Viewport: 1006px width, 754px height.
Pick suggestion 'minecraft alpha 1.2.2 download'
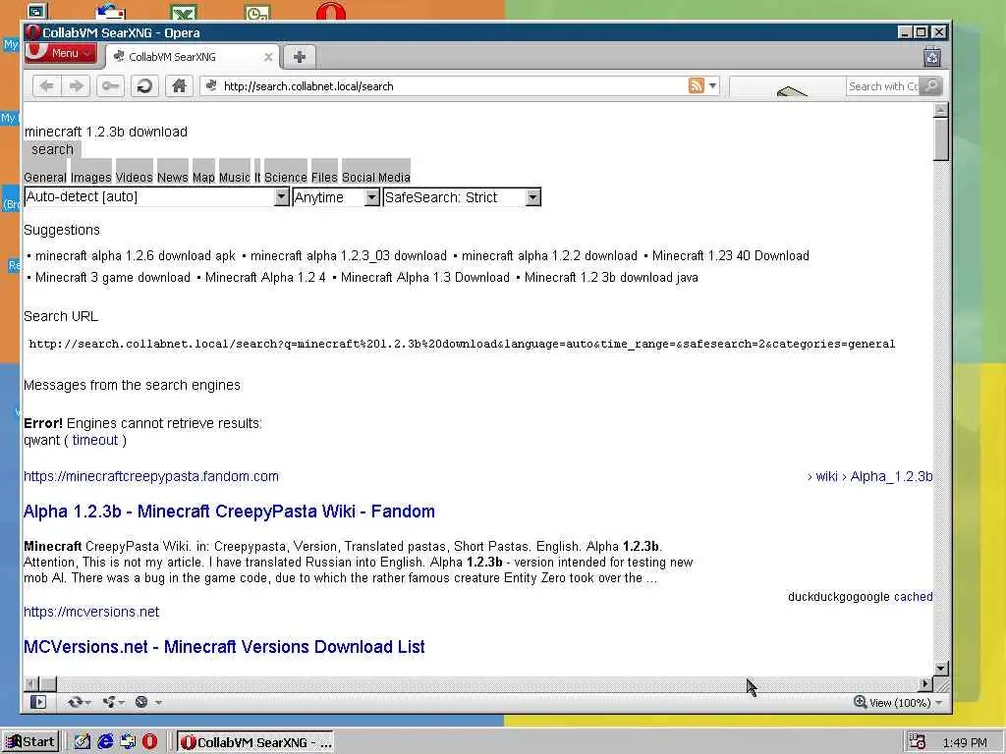(x=549, y=256)
